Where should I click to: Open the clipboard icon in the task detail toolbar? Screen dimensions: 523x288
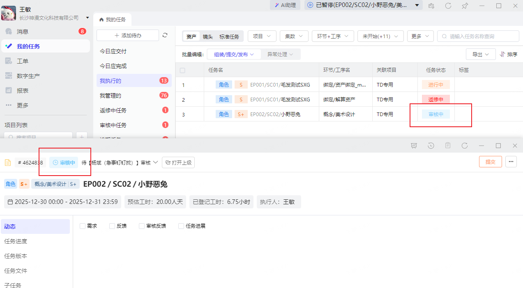[x=448, y=146]
